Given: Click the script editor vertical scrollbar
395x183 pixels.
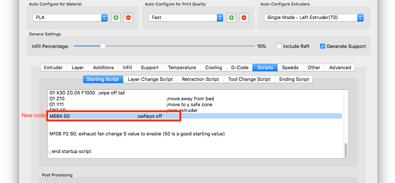Looking at the screenshot, I should [346, 150].
